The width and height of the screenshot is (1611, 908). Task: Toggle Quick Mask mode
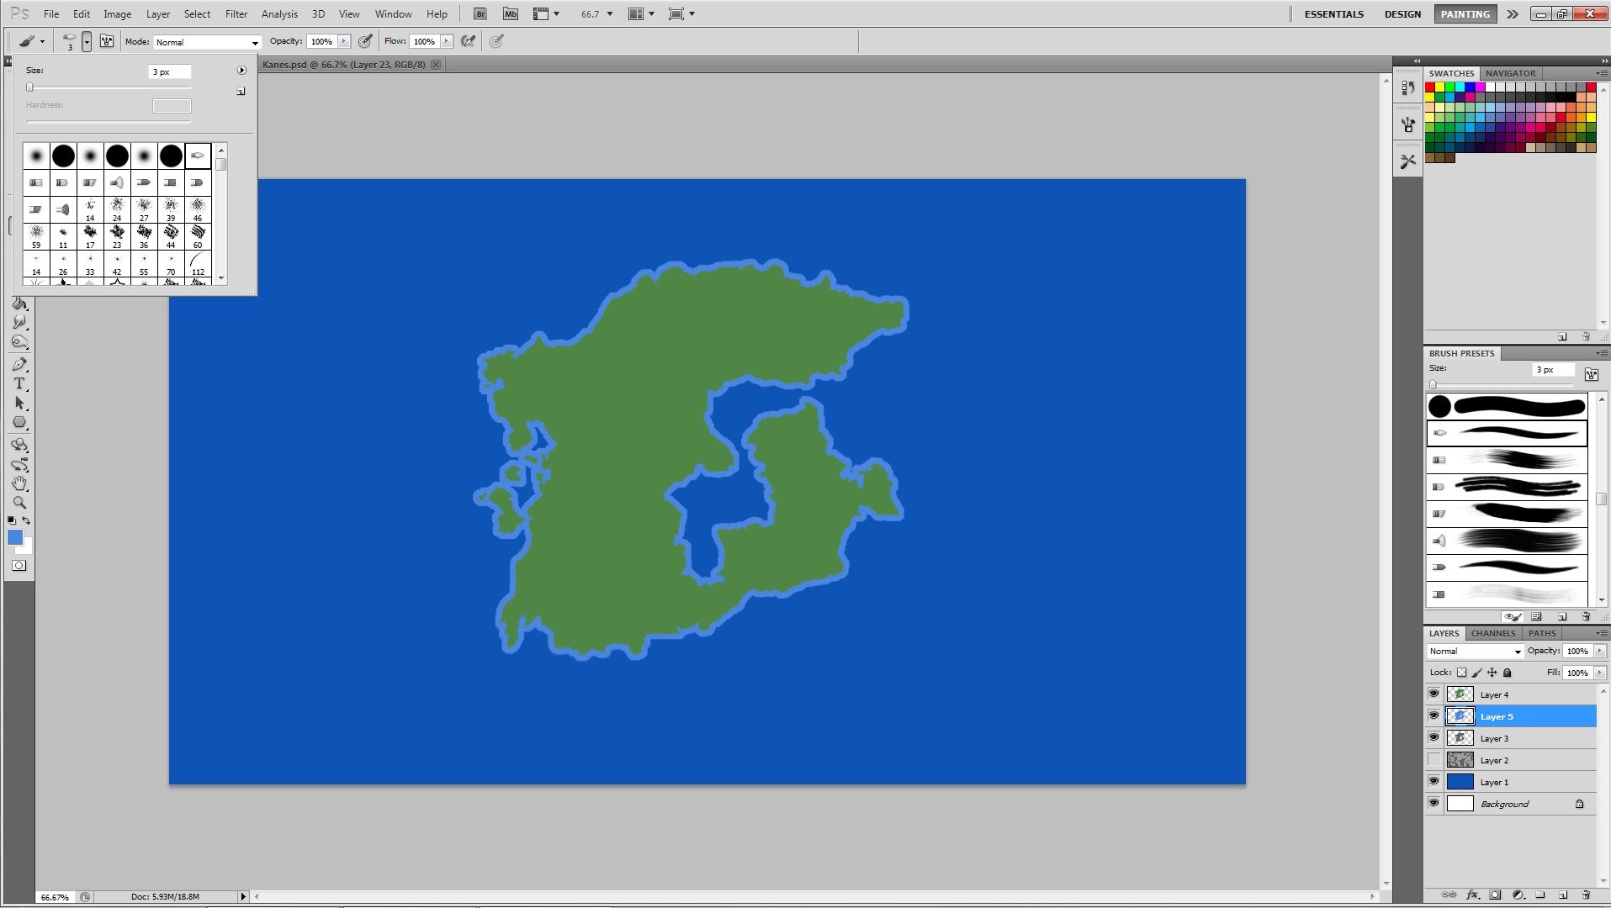[19, 566]
